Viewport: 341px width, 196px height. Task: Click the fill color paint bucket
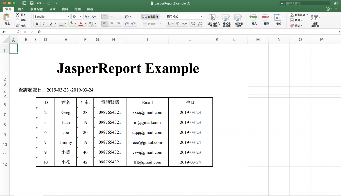point(71,24)
